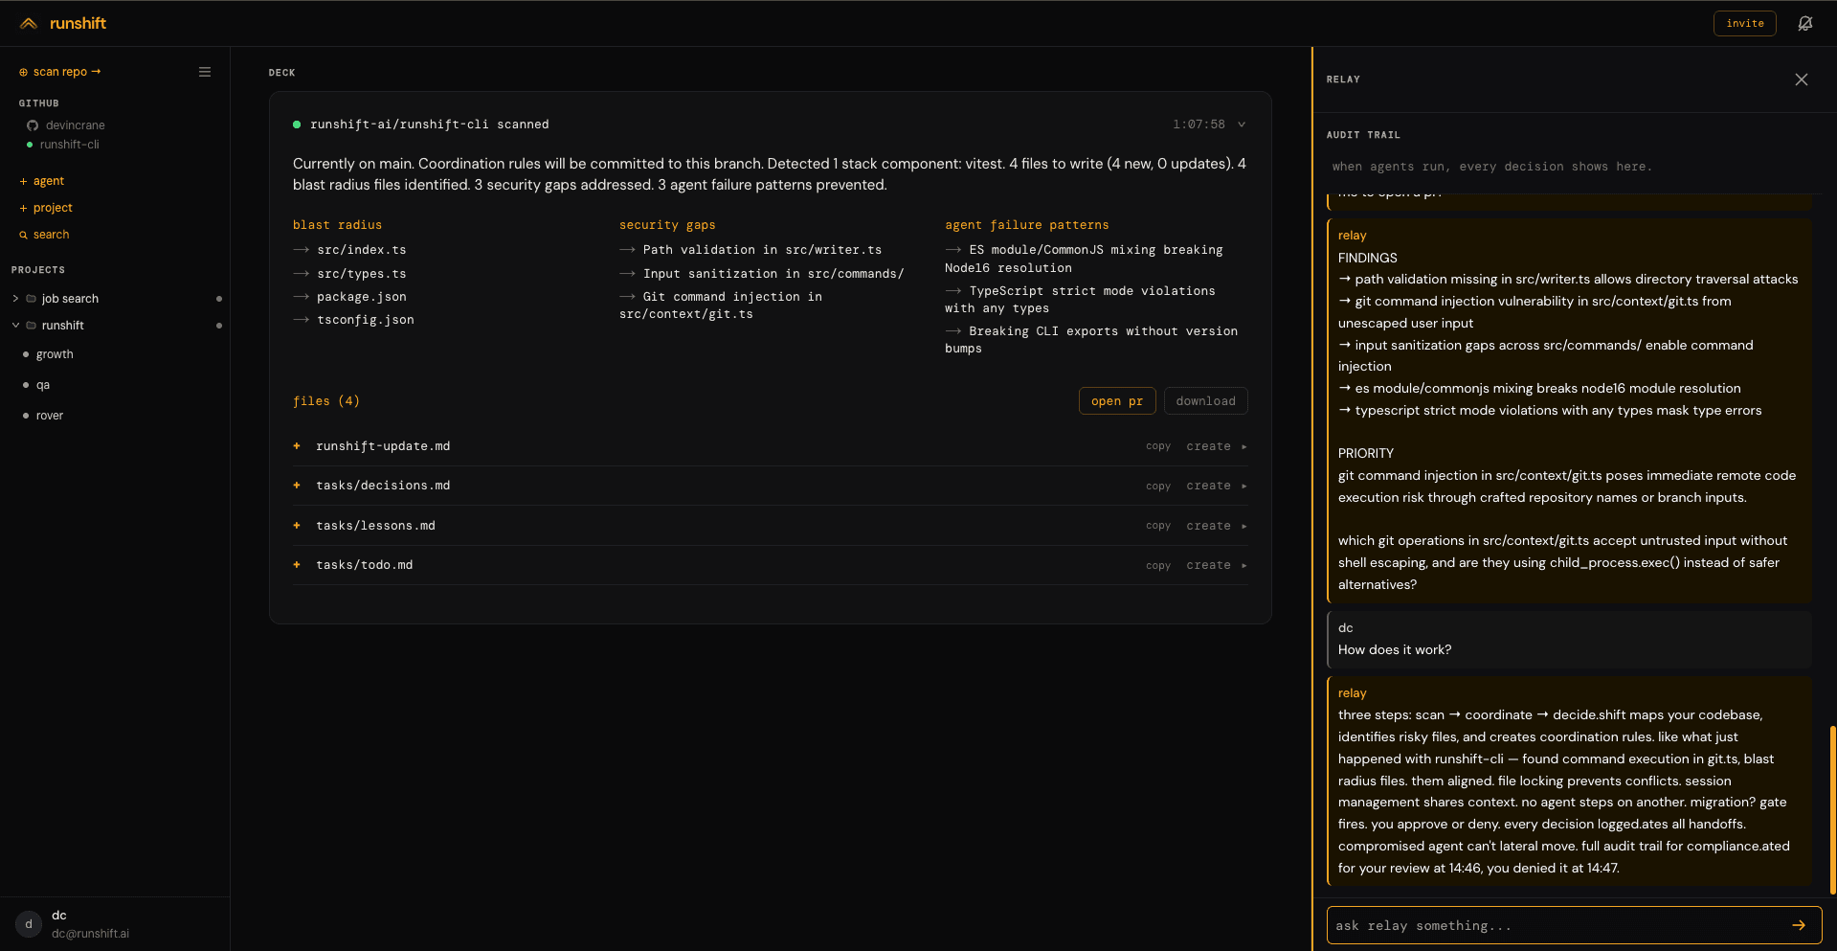Expand the job search project tree
Image resolution: width=1837 pixels, height=951 pixels.
pyautogui.click(x=15, y=299)
